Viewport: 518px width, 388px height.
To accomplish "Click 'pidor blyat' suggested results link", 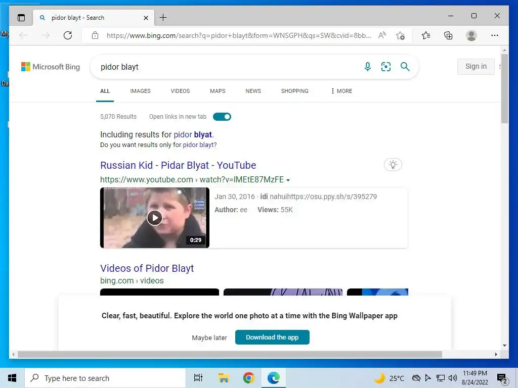I will [193, 134].
